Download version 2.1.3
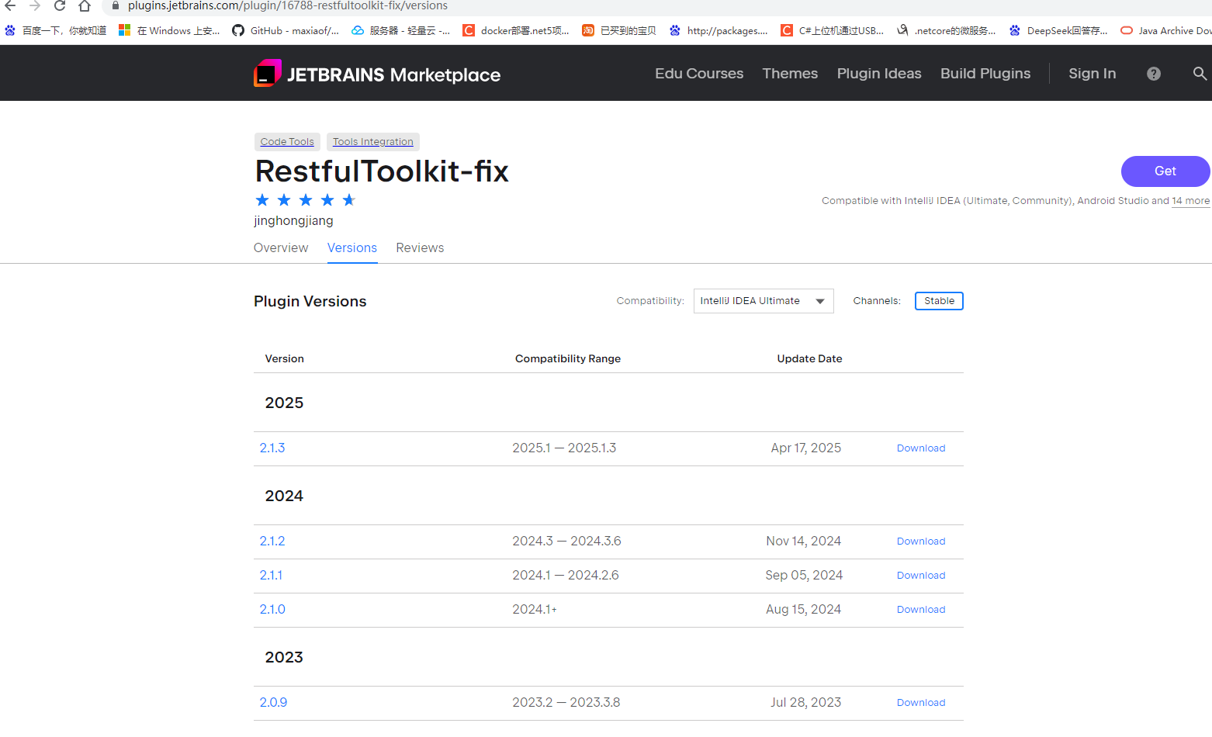The image size is (1212, 737). [x=921, y=448]
